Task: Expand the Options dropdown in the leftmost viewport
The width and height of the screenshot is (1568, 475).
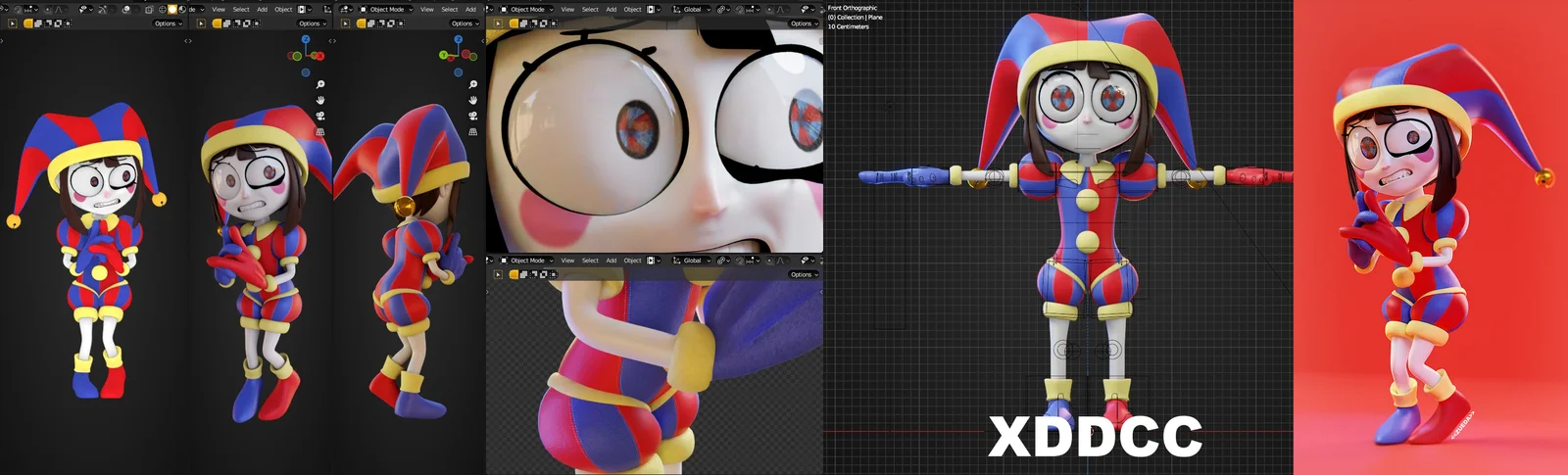Action: [167, 24]
